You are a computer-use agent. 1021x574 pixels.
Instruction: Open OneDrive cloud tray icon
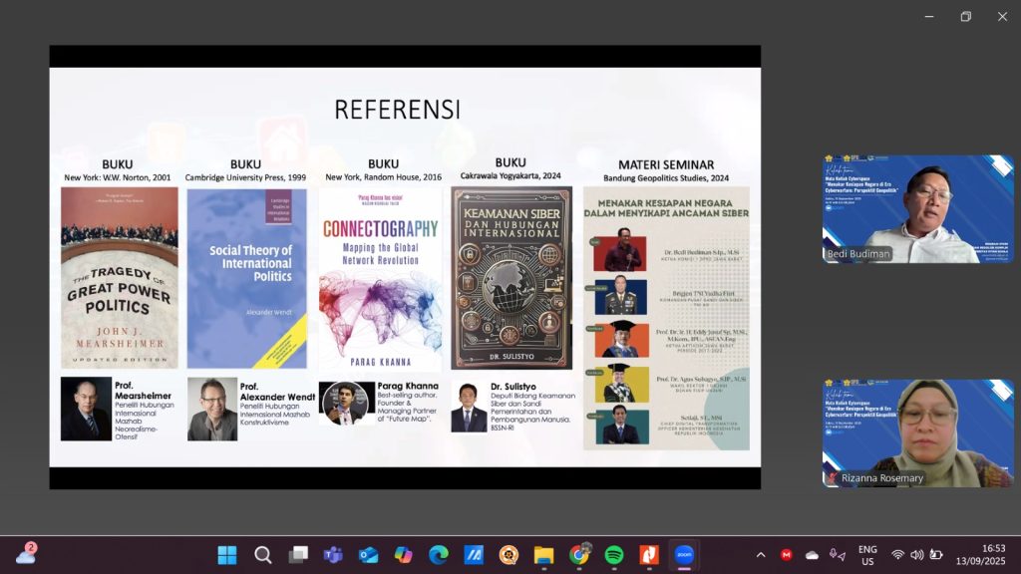click(812, 555)
